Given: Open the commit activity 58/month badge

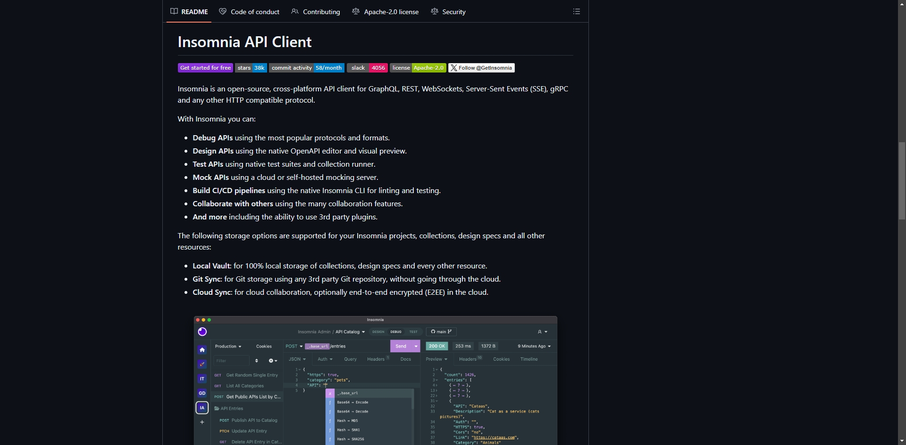Looking at the screenshot, I should point(307,68).
